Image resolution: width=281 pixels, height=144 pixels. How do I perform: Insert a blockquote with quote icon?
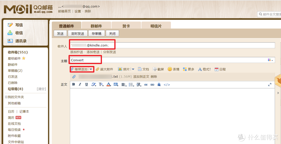tap(146, 85)
